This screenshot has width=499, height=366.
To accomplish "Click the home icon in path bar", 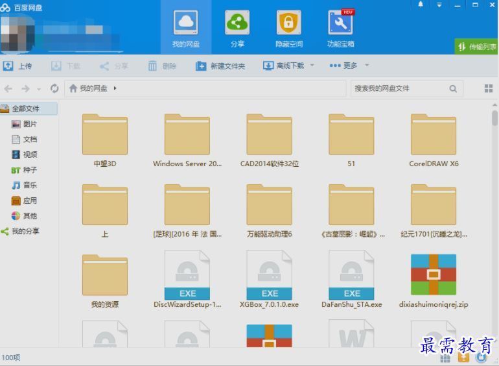I will click(73, 88).
